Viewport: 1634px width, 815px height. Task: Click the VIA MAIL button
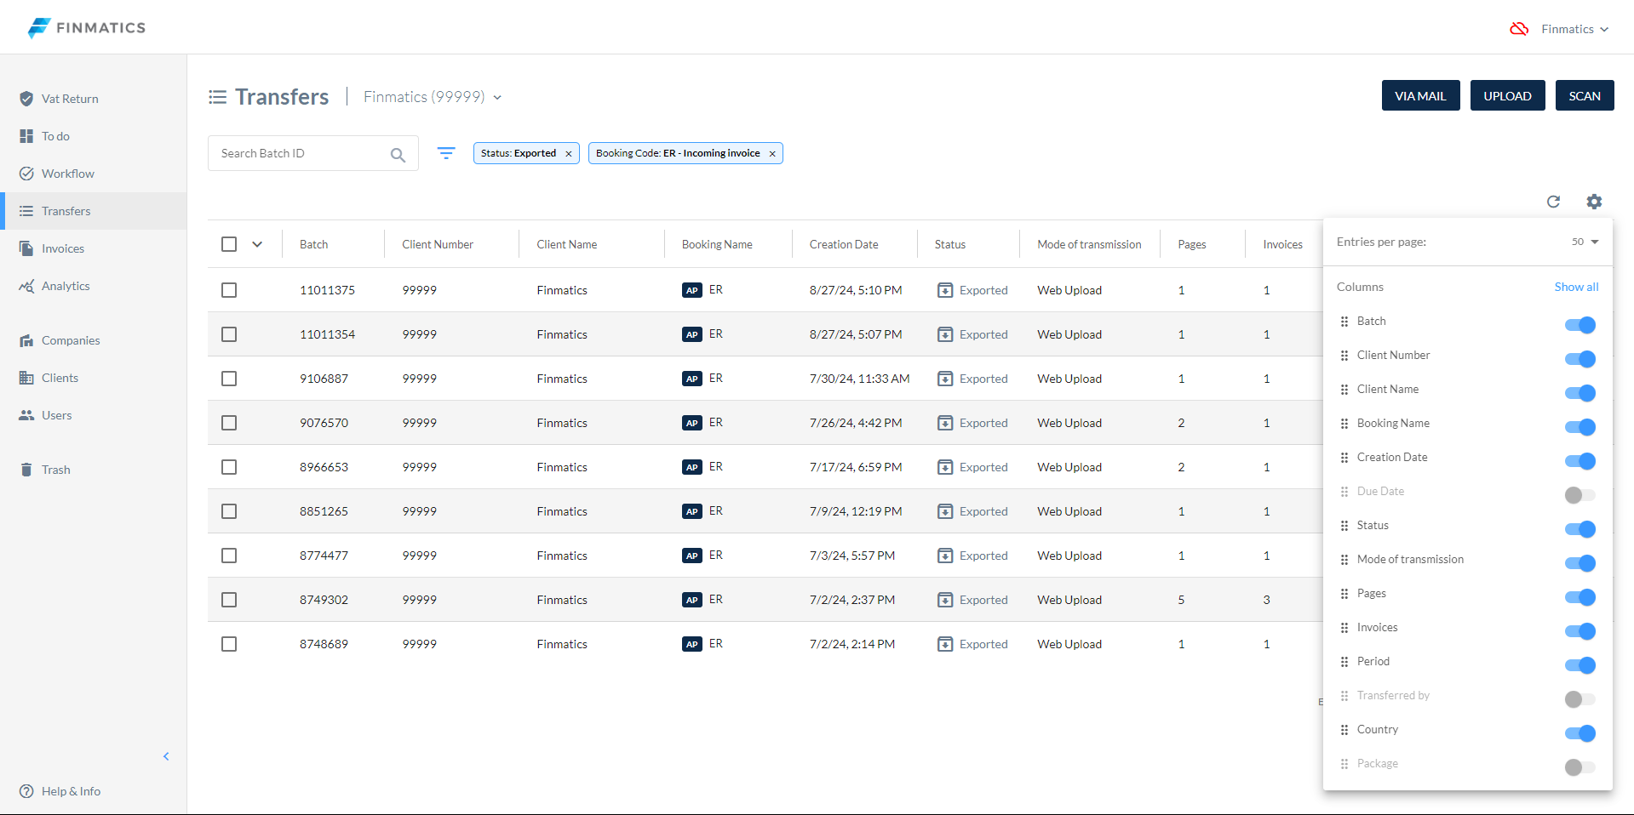[1420, 95]
